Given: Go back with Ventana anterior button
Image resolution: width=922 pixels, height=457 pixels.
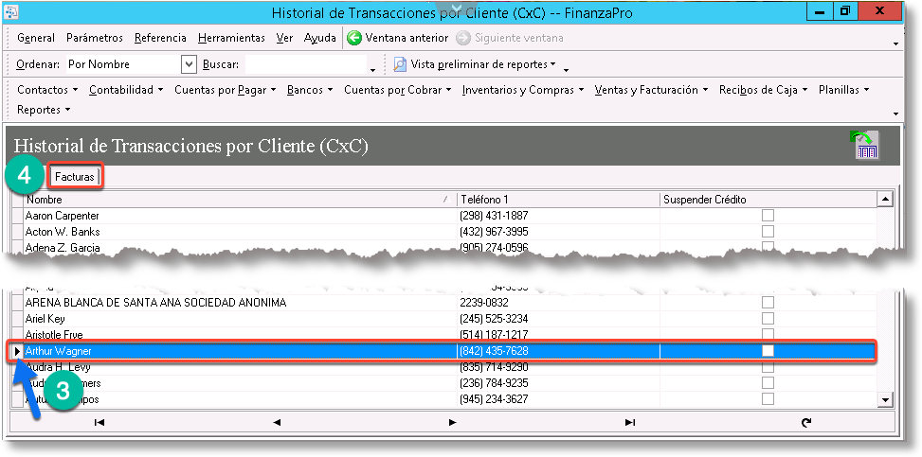Looking at the screenshot, I should (x=397, y=38).
